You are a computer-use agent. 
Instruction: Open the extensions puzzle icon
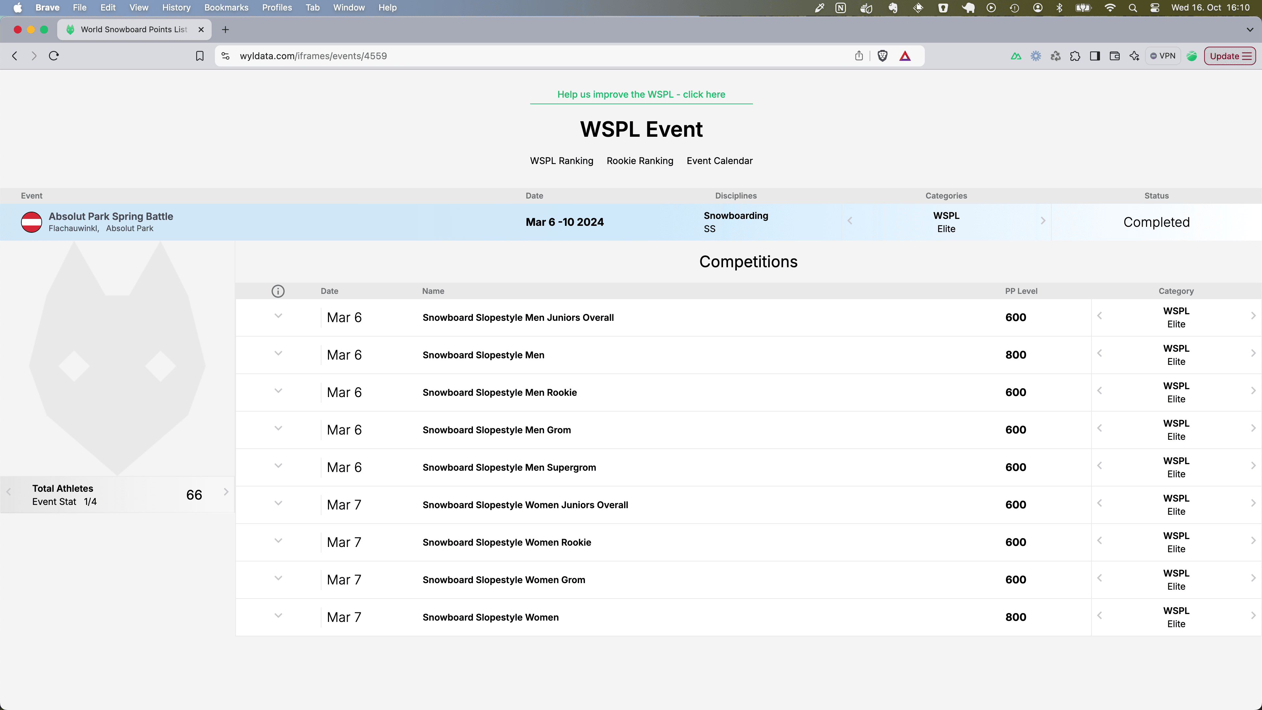point(1075,56)
